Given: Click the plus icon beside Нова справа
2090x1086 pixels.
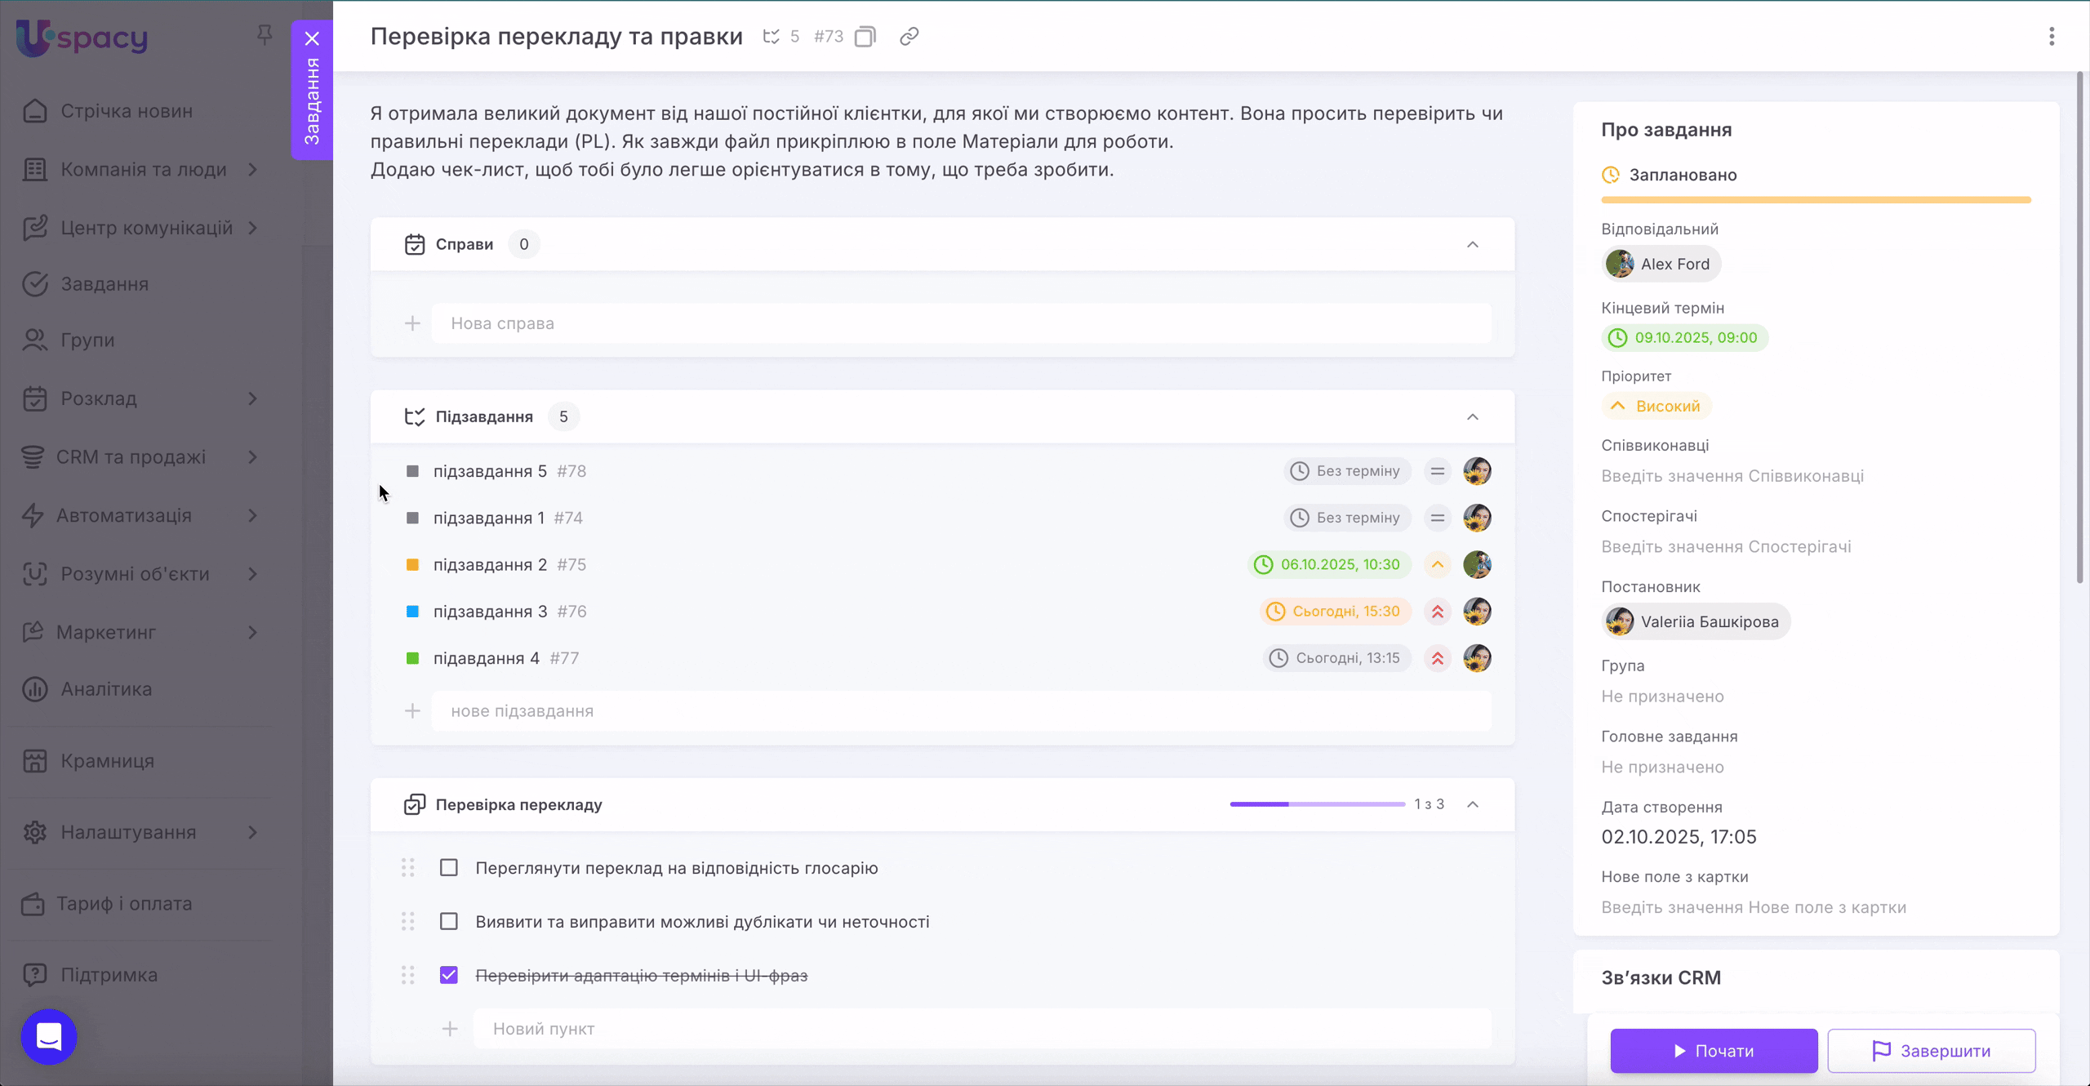Looking at the screenshot, I should (412, 323).
